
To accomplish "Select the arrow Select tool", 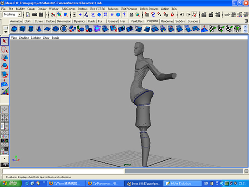I will tap(4, 41).
